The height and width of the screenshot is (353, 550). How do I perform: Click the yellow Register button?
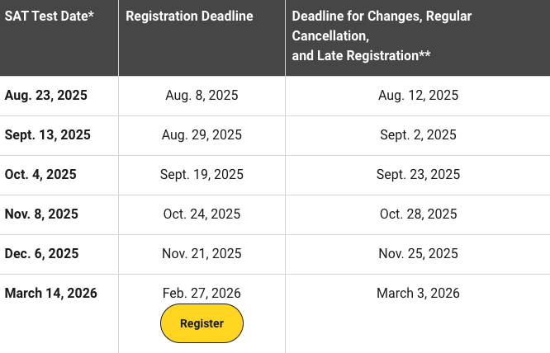tap(202, 323)
